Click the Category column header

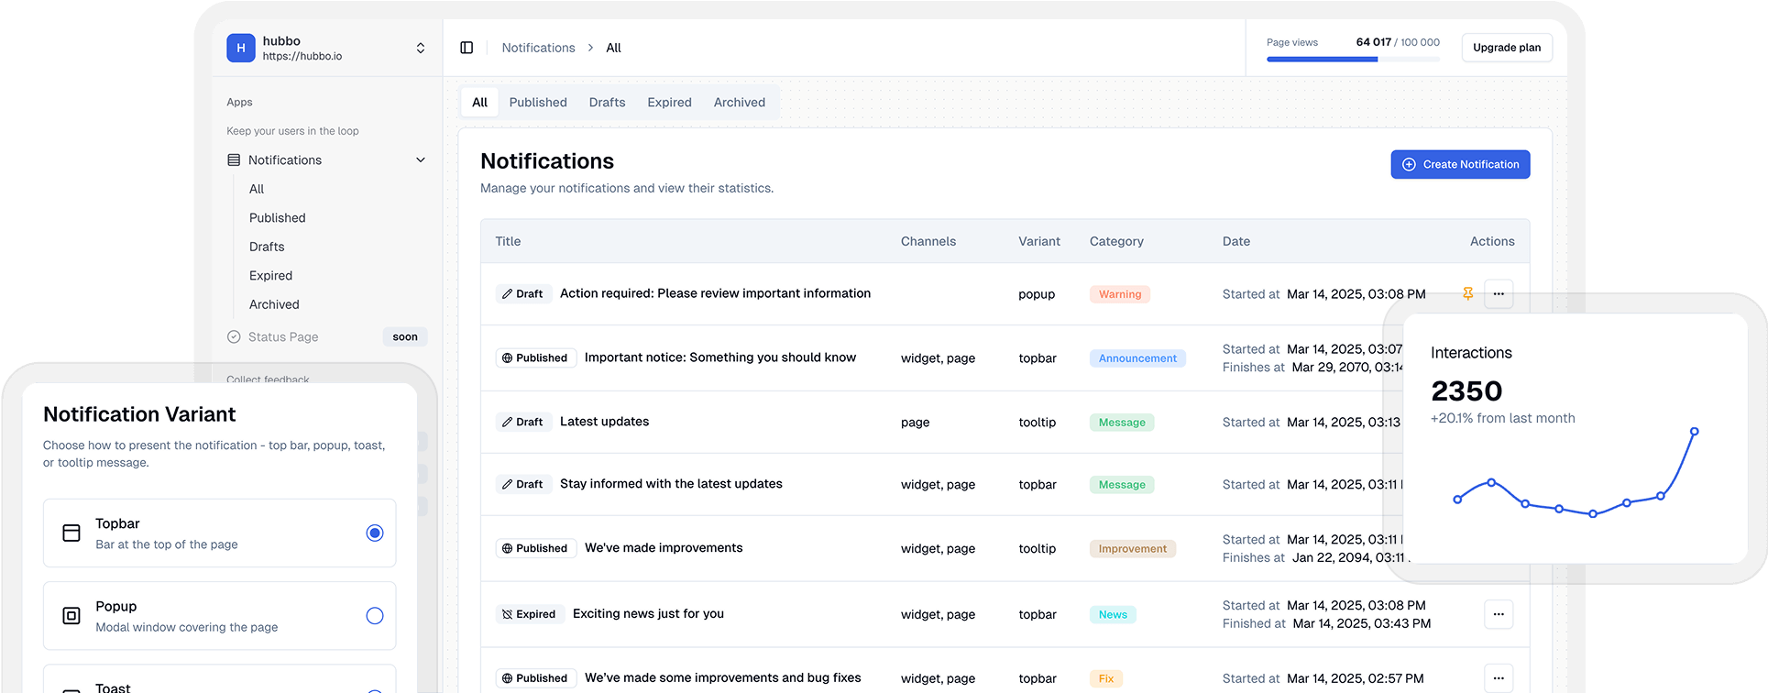[1116, 241]
